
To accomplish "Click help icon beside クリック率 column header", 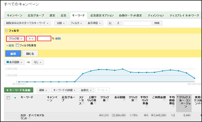I will coord(136,100).
